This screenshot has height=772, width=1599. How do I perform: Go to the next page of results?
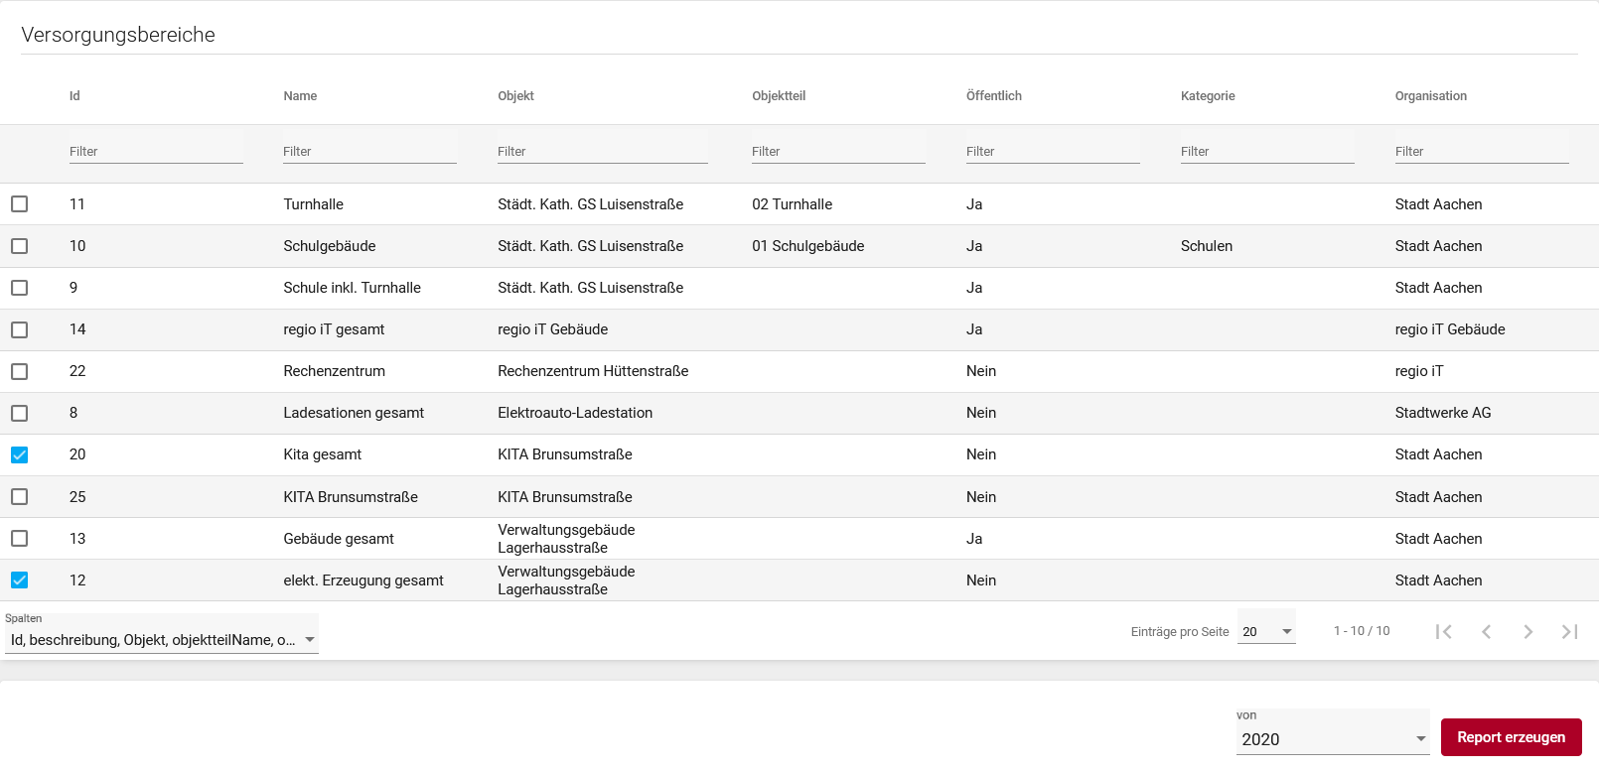tap(1527, 632)
